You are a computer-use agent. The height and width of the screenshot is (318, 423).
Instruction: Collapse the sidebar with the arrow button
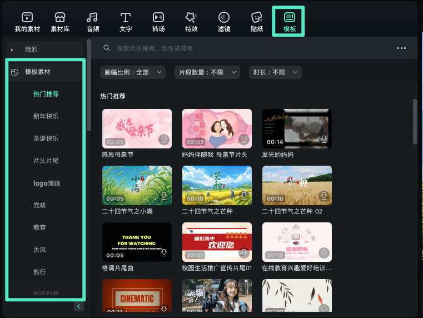pyautogui.click(x=79, y=306)
